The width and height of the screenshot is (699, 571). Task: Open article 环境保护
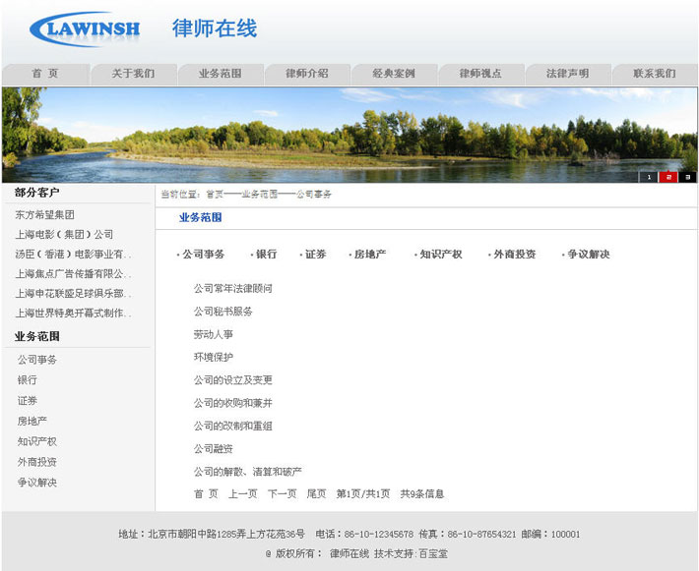pyautogui.click(x=213, y=358)
